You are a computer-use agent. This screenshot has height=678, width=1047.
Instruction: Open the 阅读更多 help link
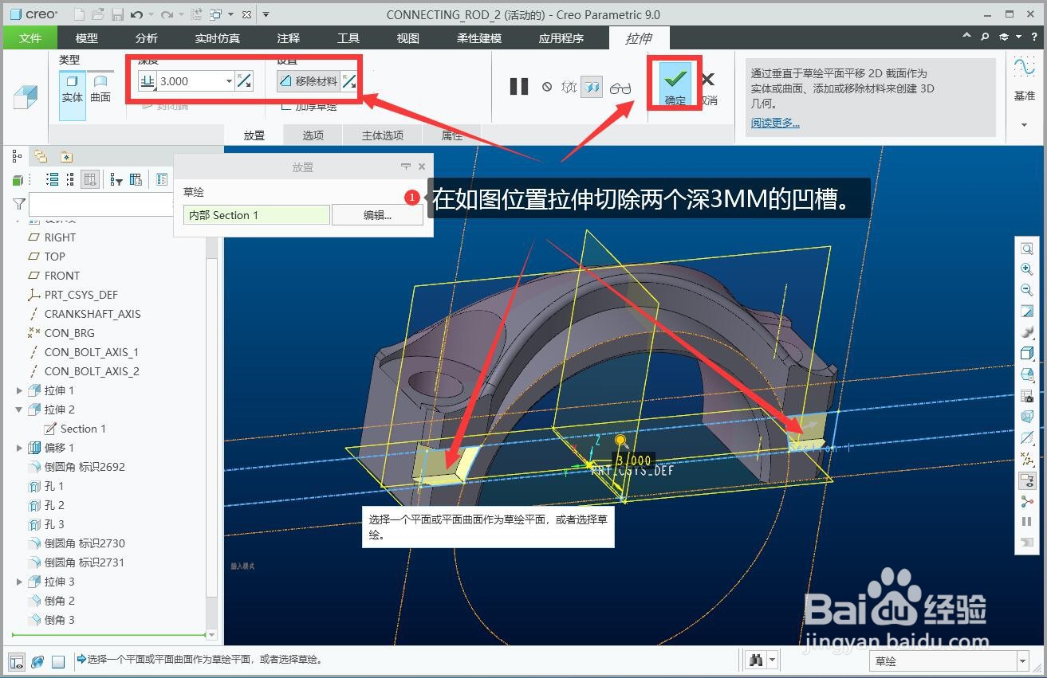point(775,123)
